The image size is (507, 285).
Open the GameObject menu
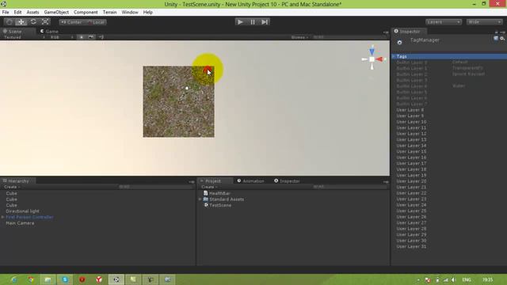[56, 13]
